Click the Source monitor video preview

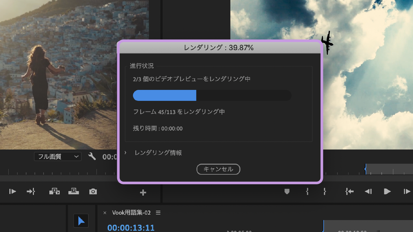click(74, 75)
